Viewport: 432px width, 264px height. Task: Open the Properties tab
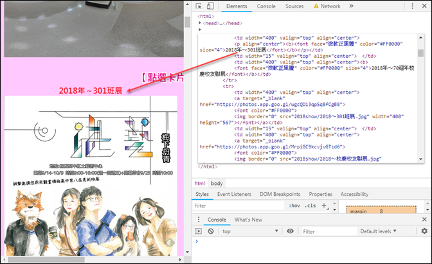(320, 194)
